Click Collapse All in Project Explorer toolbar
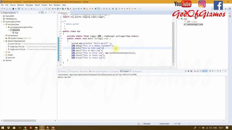The image size is (232, 130). 40,13
